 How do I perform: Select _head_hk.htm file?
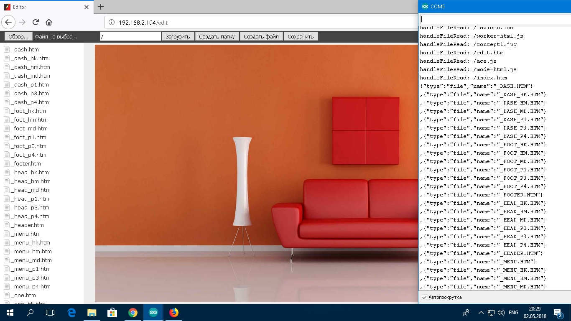point(30,172)
